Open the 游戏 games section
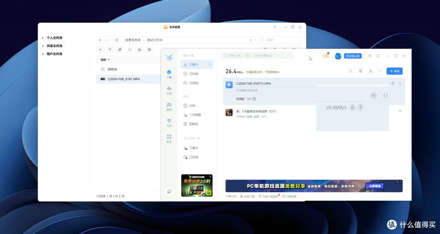 pyautogui.click(x=169, y=107)
